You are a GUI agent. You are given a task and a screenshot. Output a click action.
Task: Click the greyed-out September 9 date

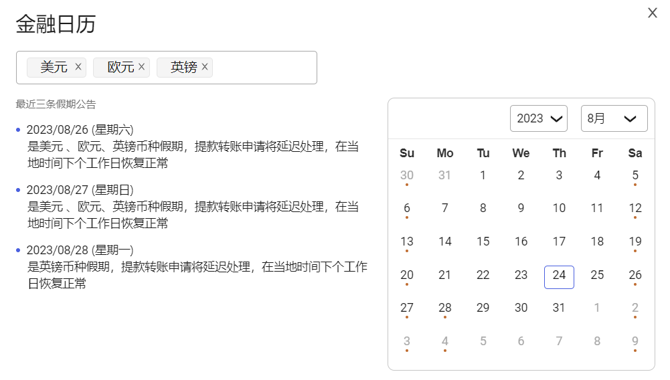[x=635, y=342]
